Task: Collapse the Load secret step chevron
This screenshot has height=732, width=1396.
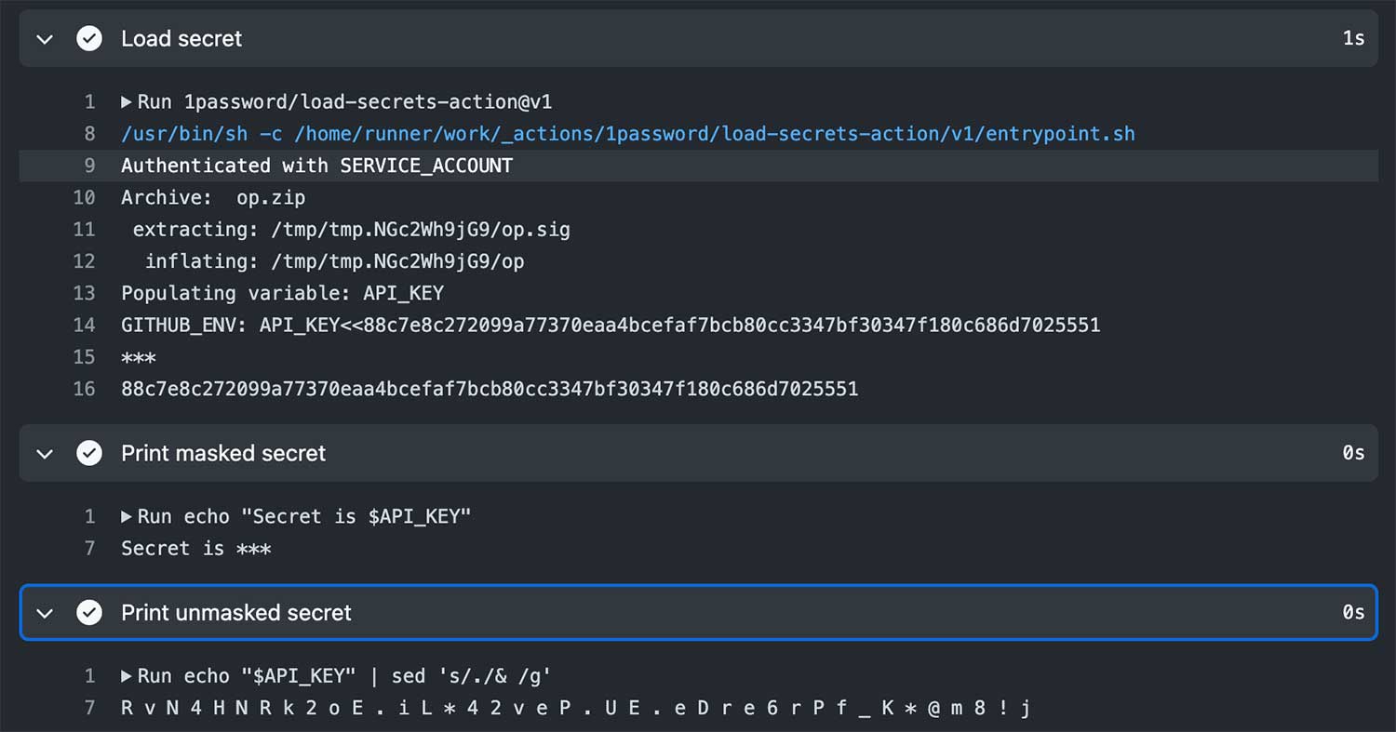Action: pos(45,39)
